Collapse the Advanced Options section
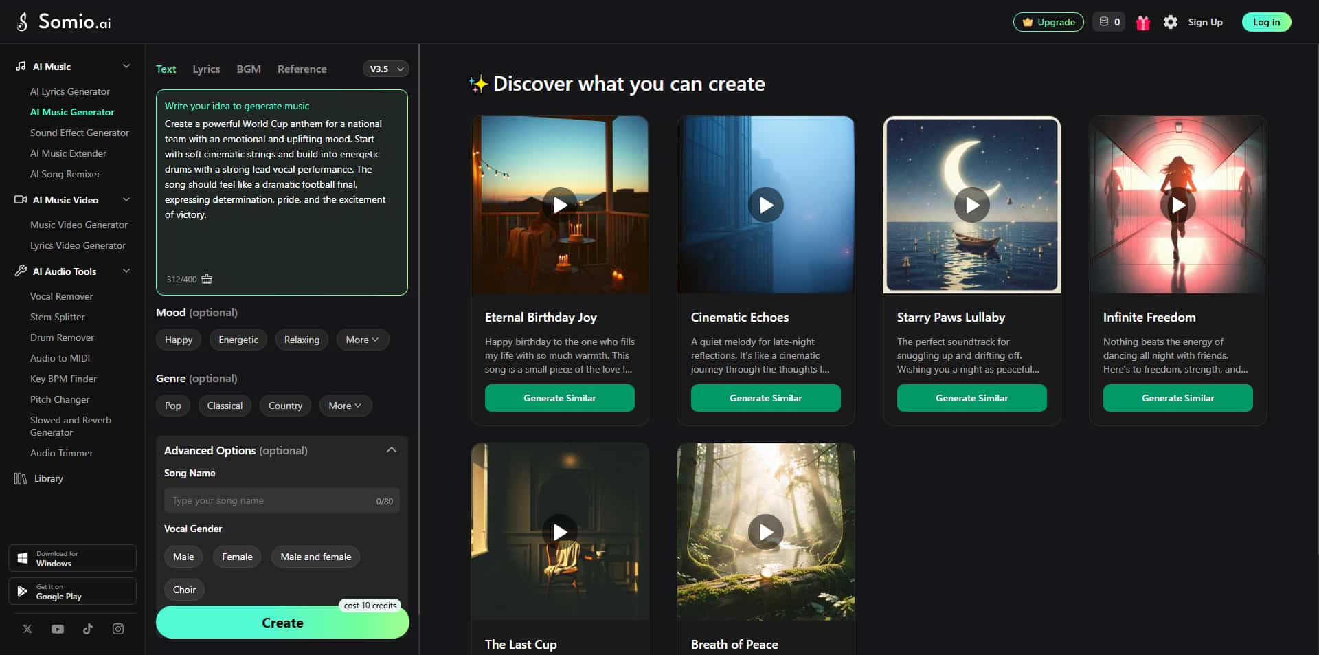This screenshot has height=655, width=1319. [x=392, y=450]
